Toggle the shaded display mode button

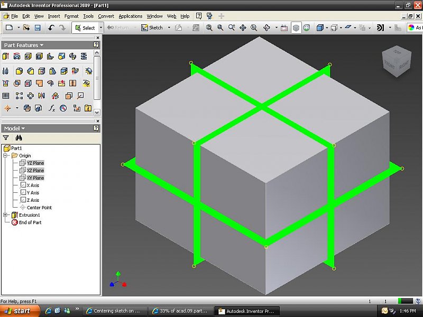coord(297,27)
